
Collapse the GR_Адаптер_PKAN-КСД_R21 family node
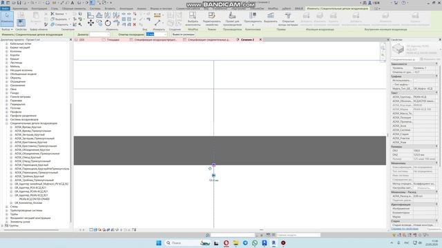pyautogui.click(x=11, y=195)
